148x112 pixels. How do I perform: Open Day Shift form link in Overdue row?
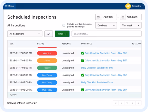(x=106, y=53)
